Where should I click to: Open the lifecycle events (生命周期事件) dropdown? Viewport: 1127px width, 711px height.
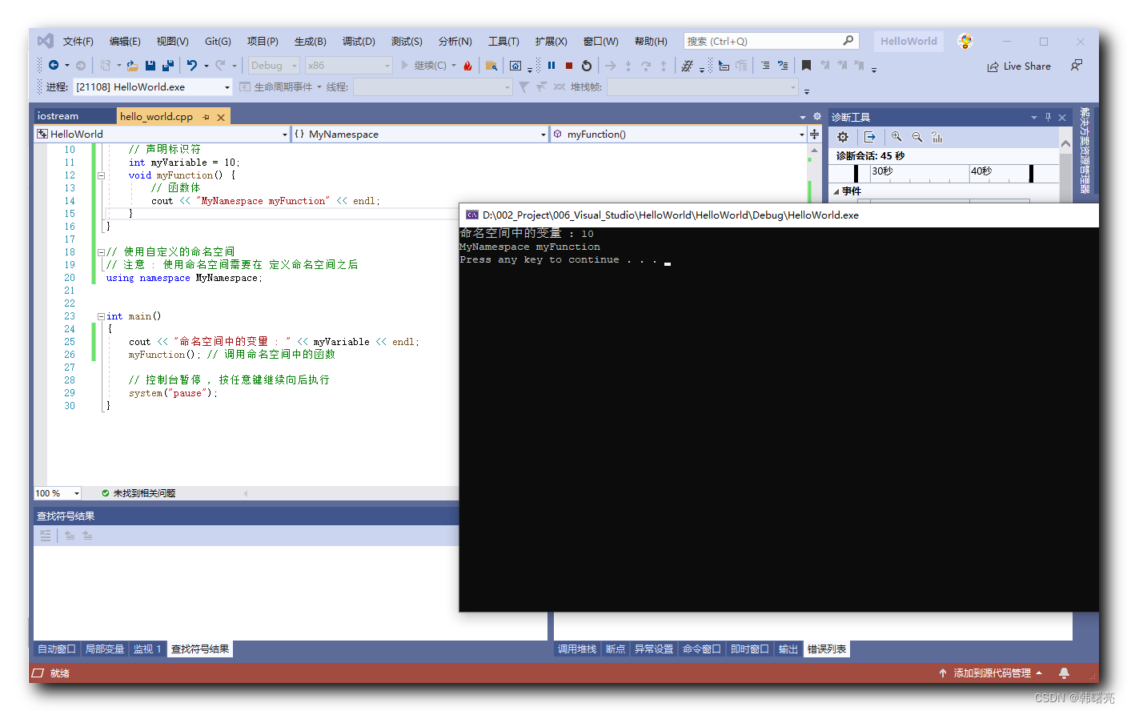point(280,86)
